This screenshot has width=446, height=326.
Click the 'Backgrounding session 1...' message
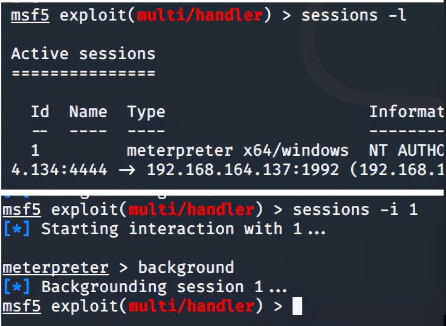click(x=164, y=287)
